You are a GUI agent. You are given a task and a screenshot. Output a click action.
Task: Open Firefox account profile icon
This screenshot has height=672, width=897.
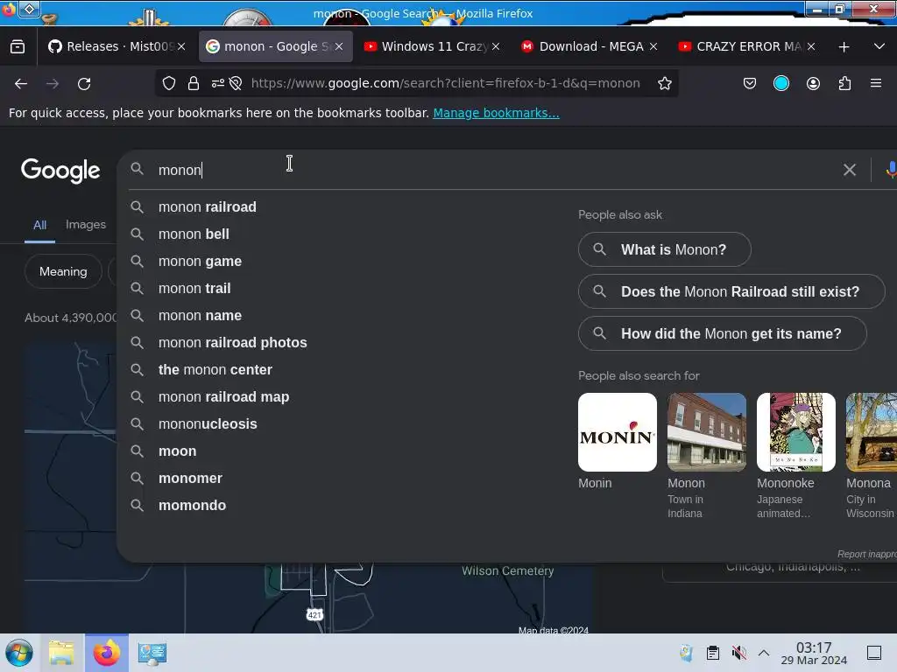pos(813,83)
